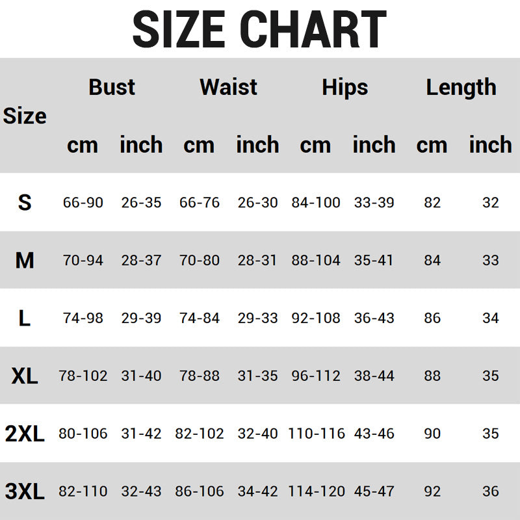The width and height of the screenshot is (520, 520).
Task: Select the L size row label
Action: coord(25,318)
